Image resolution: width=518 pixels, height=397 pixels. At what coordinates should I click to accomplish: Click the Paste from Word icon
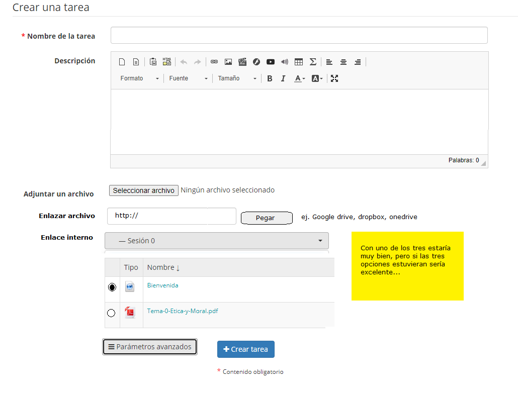[x=153, y=62]
